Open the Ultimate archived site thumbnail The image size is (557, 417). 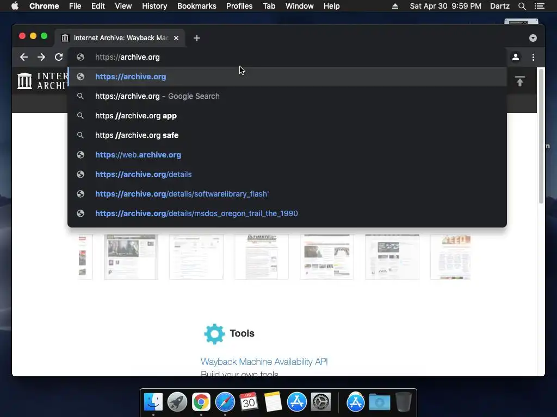262,257
